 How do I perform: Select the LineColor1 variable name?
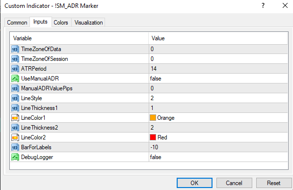point(33,118)
